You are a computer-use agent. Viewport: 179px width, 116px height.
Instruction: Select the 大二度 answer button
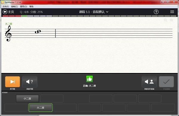point(41,108)
